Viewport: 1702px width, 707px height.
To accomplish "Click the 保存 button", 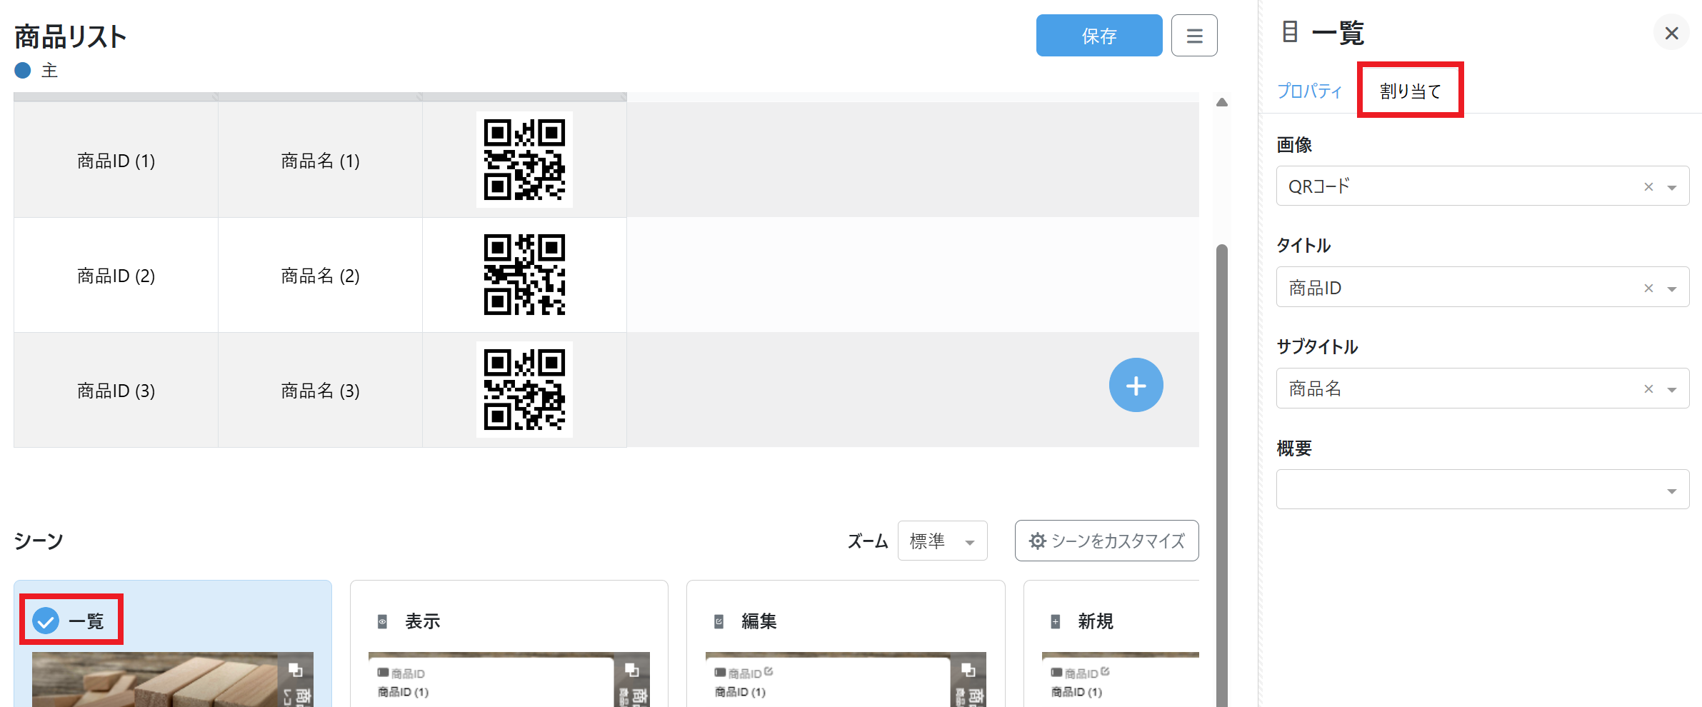I will pyautogui.click(x=1098, y=36).
